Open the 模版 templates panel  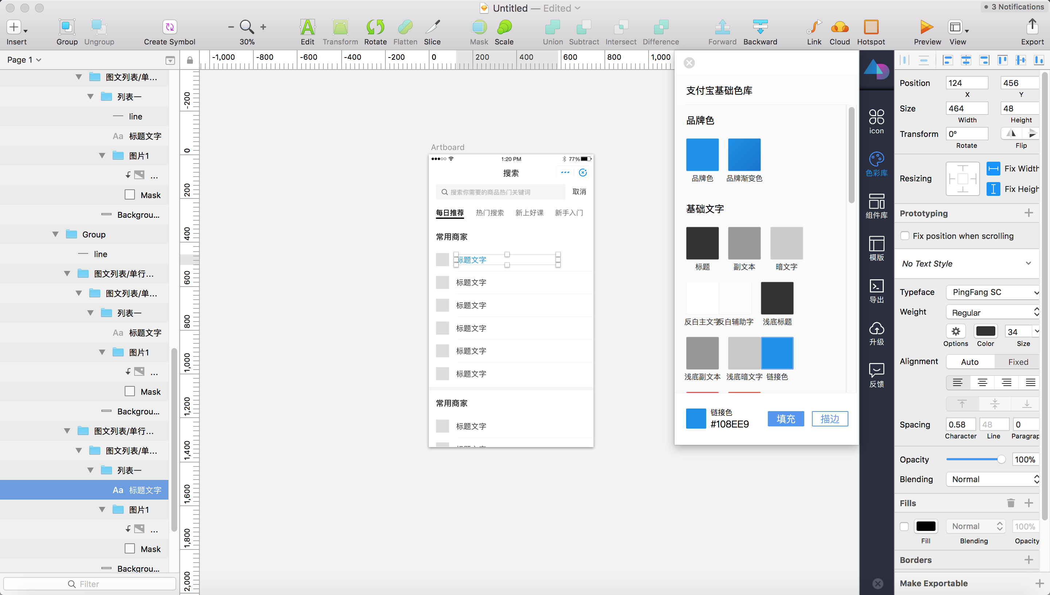click(x=876, y=248)
